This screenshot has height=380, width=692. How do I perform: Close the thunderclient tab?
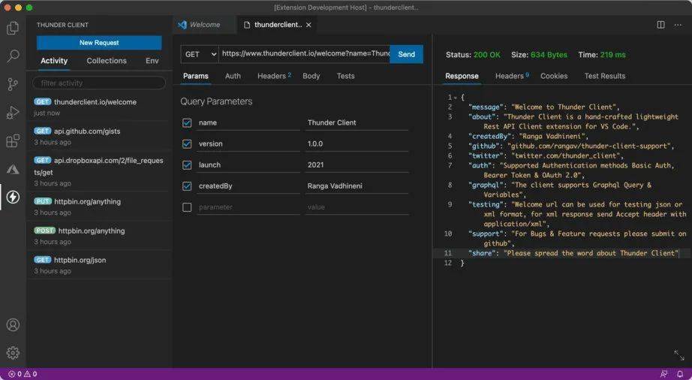(x=308, y=25)
